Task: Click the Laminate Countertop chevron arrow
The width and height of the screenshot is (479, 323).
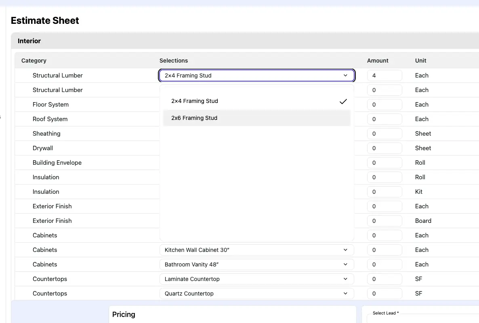Action: [x=345, y=279]
